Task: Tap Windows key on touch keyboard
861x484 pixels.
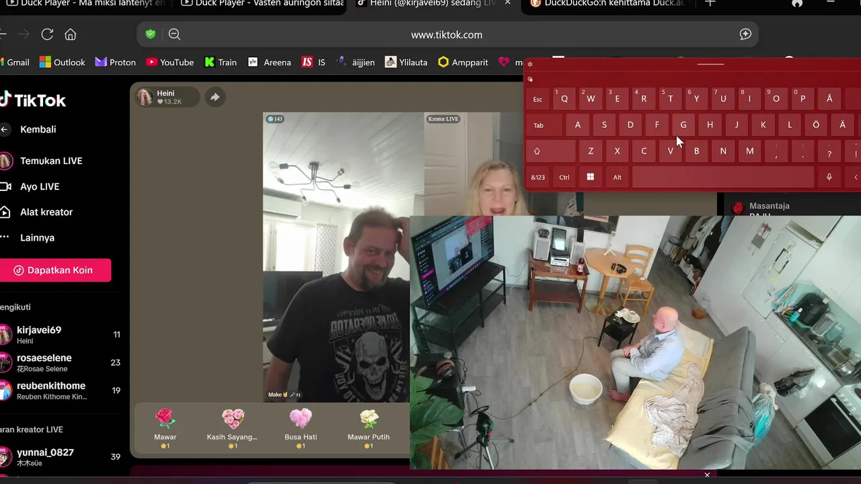Action: tap(591, 177)
